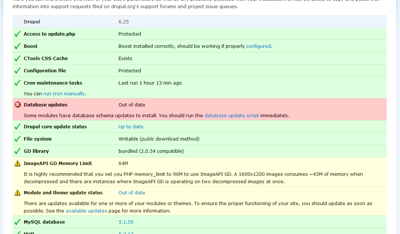Click the 'Access to update.php' label
This screenshot has height=234, width=400.
(x=50, y=34)
